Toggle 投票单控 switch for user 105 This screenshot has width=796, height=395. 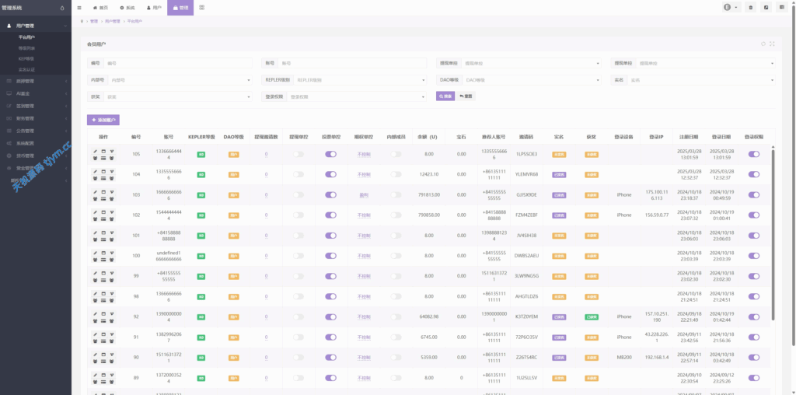pyautogui.click(x=330, y=154)
